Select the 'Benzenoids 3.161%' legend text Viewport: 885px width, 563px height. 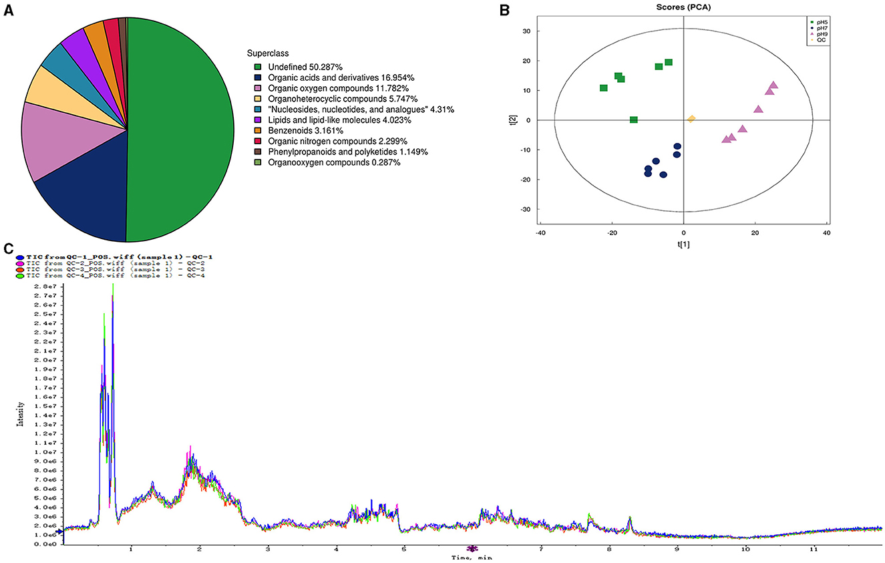click(307, 131)
